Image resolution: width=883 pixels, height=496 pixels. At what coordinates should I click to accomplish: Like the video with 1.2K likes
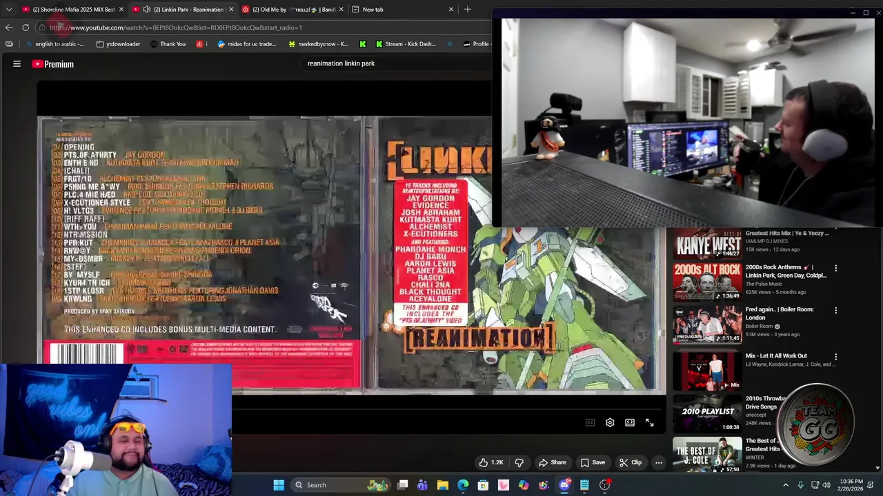click(491, 462)
